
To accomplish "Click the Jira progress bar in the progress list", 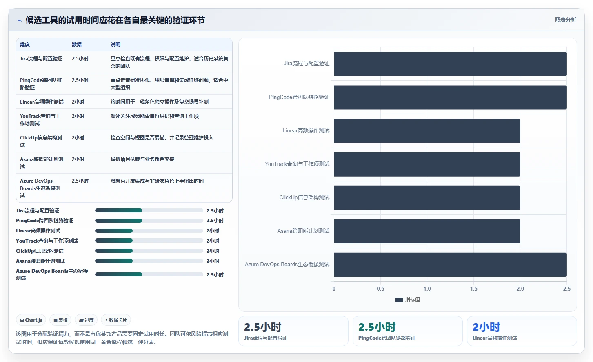I will point(149,210).
